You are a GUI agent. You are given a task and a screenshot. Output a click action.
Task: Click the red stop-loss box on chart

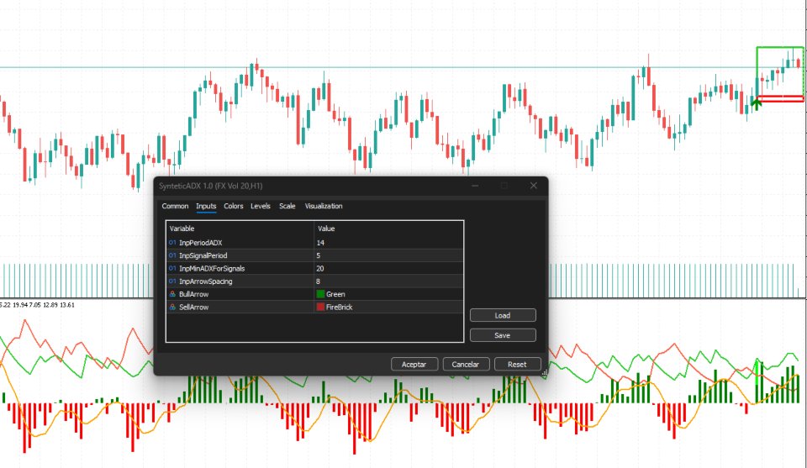780,99
